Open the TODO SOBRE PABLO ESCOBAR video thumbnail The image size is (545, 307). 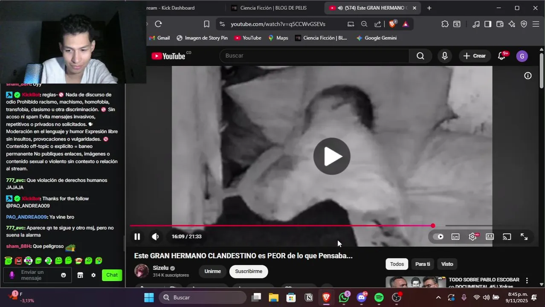pyautogui.click(x=416, y=282)
